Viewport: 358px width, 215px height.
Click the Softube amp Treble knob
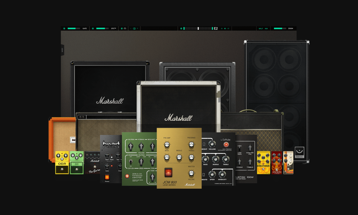[225, 159]
